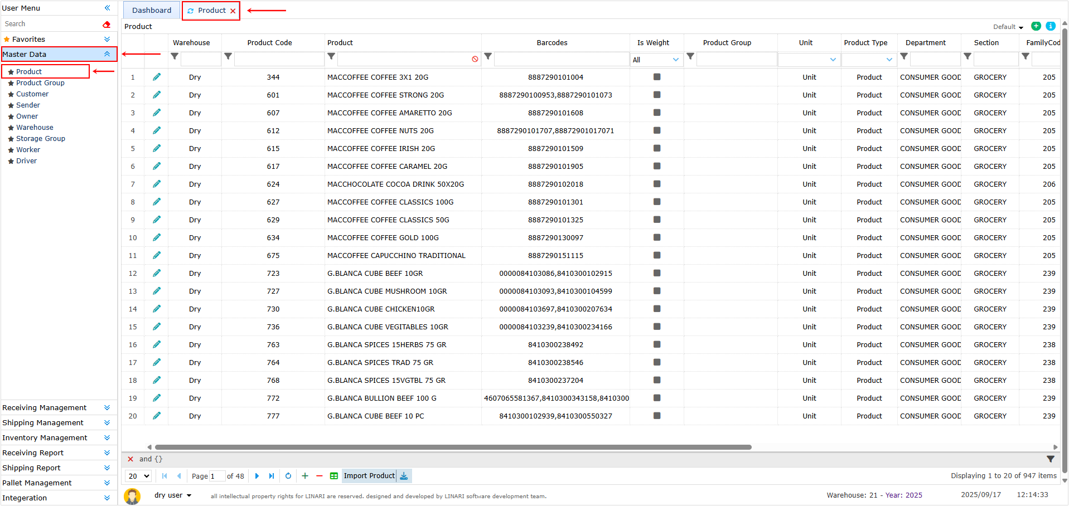This screenshot has width=1069, height=506.
Task: Toggle Is Weight checkbox for MACCHOCOLATE COCOA DRINK row
Action: [657, 184]
